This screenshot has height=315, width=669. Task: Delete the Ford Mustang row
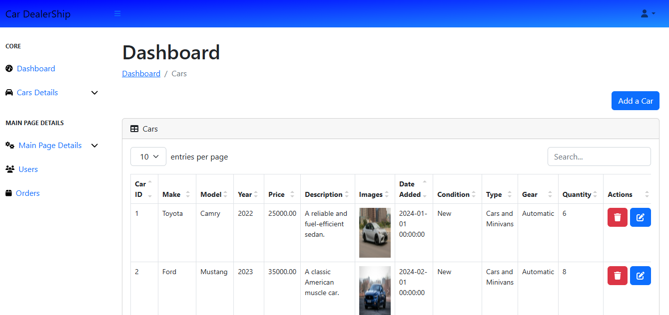click(617, 276)
